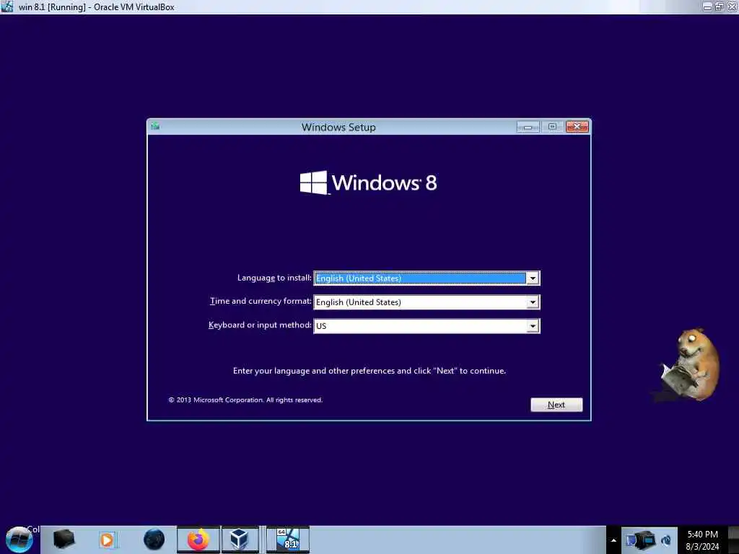Expand the Time and currency format dropdown
739x554 pixels.
pyautogui.click(x=427, y=302)
